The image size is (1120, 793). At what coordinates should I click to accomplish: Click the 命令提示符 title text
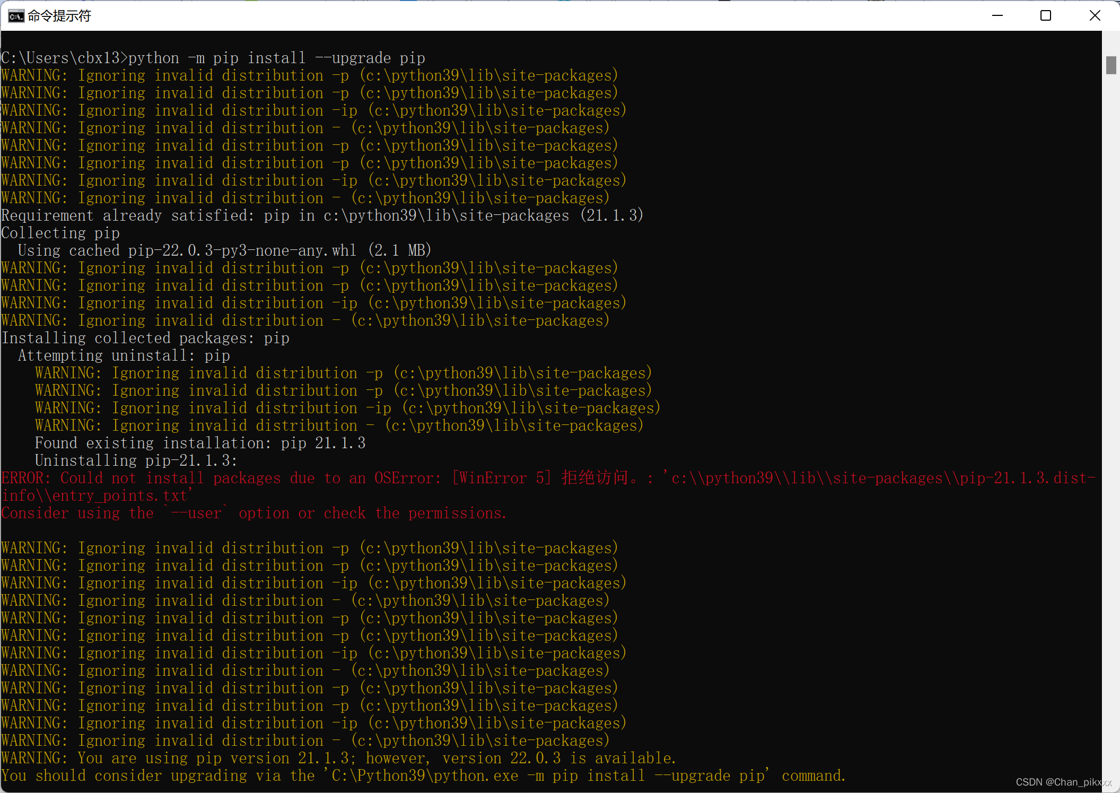click(58, 15)
